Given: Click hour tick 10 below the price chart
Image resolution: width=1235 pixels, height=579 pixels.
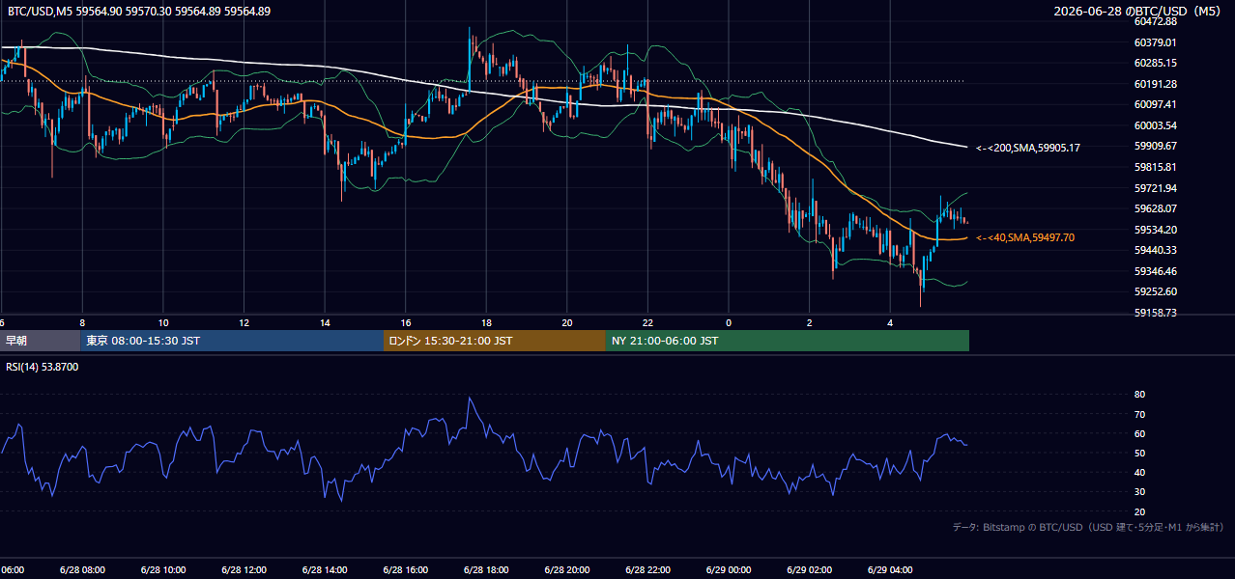Looking at the screenshot, I should pyautogui.click(x=163, y=322).
